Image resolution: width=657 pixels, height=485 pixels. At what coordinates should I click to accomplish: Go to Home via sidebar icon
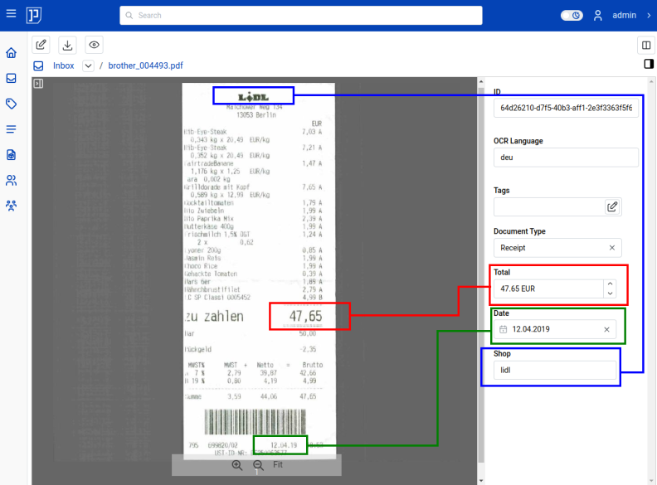(12, 53)
